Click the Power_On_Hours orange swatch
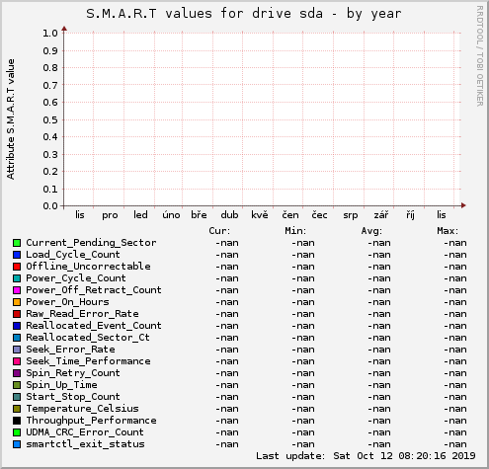The width and height of the screenshot is (489, 469). (x=17, y=302)
